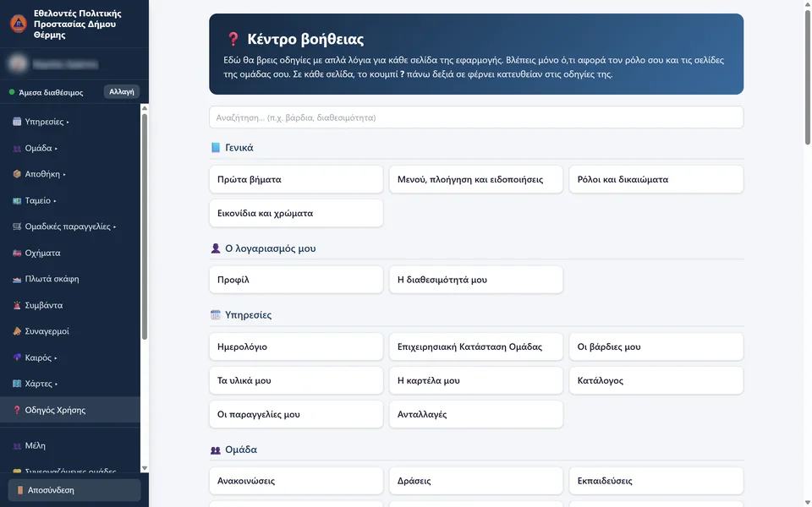Open the Ημερολόγιο help card

tap(296, 346)
